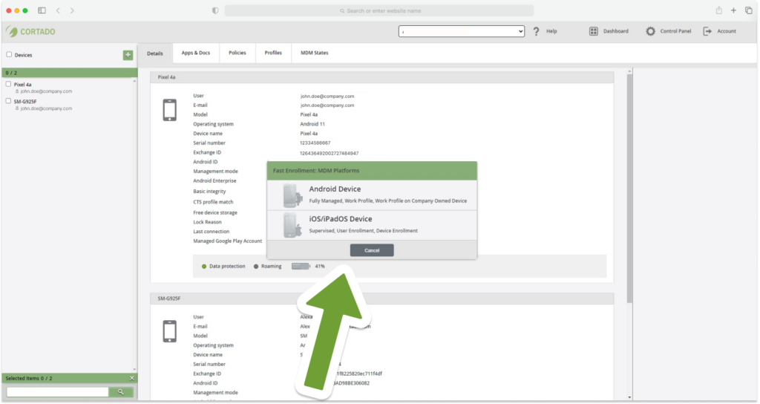This screenshot has height=404, width=760.
Task: Click the Pixel 4a section header
Action: [x=382, y=77]
